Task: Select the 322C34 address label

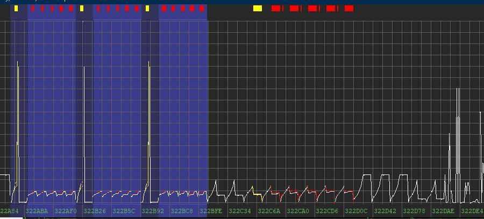Action: [x=240, y=211]
